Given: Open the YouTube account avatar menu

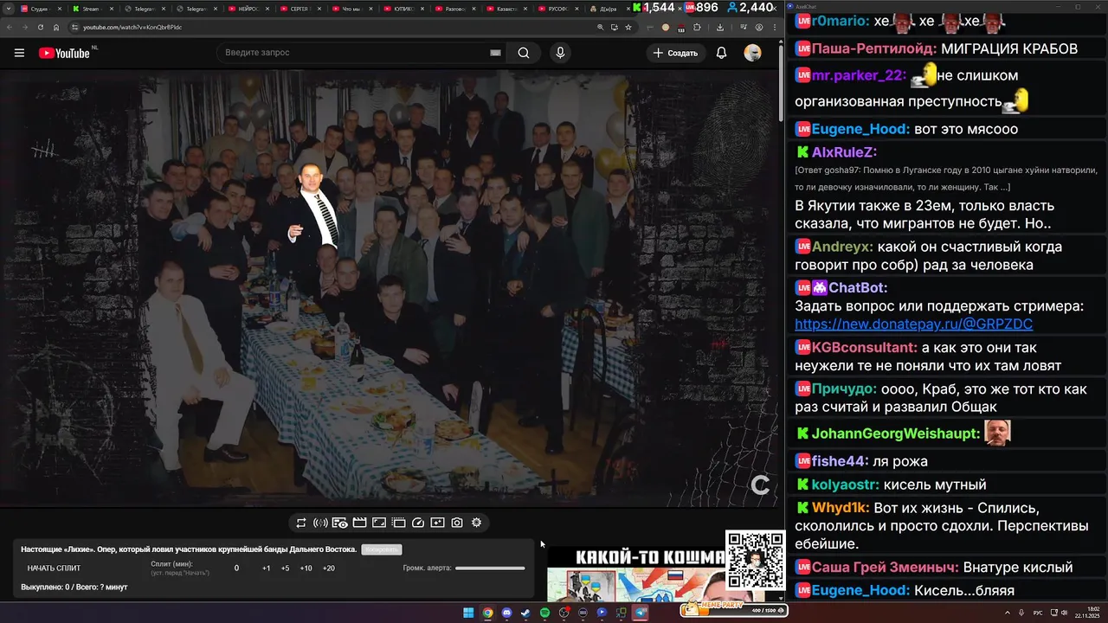Looking at the screenshot, I should click(x=752, y=53).
